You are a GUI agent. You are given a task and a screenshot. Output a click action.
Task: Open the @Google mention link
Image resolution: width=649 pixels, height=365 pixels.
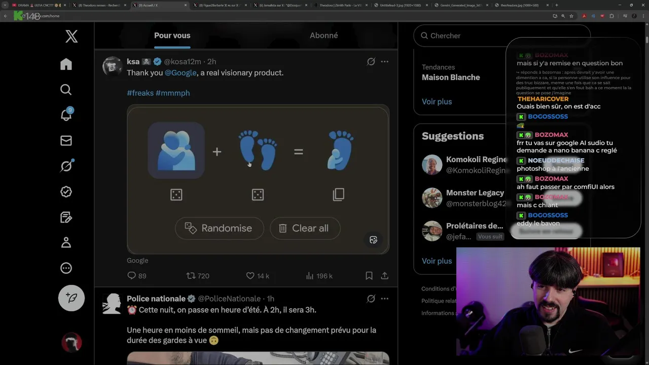(181, 72)
